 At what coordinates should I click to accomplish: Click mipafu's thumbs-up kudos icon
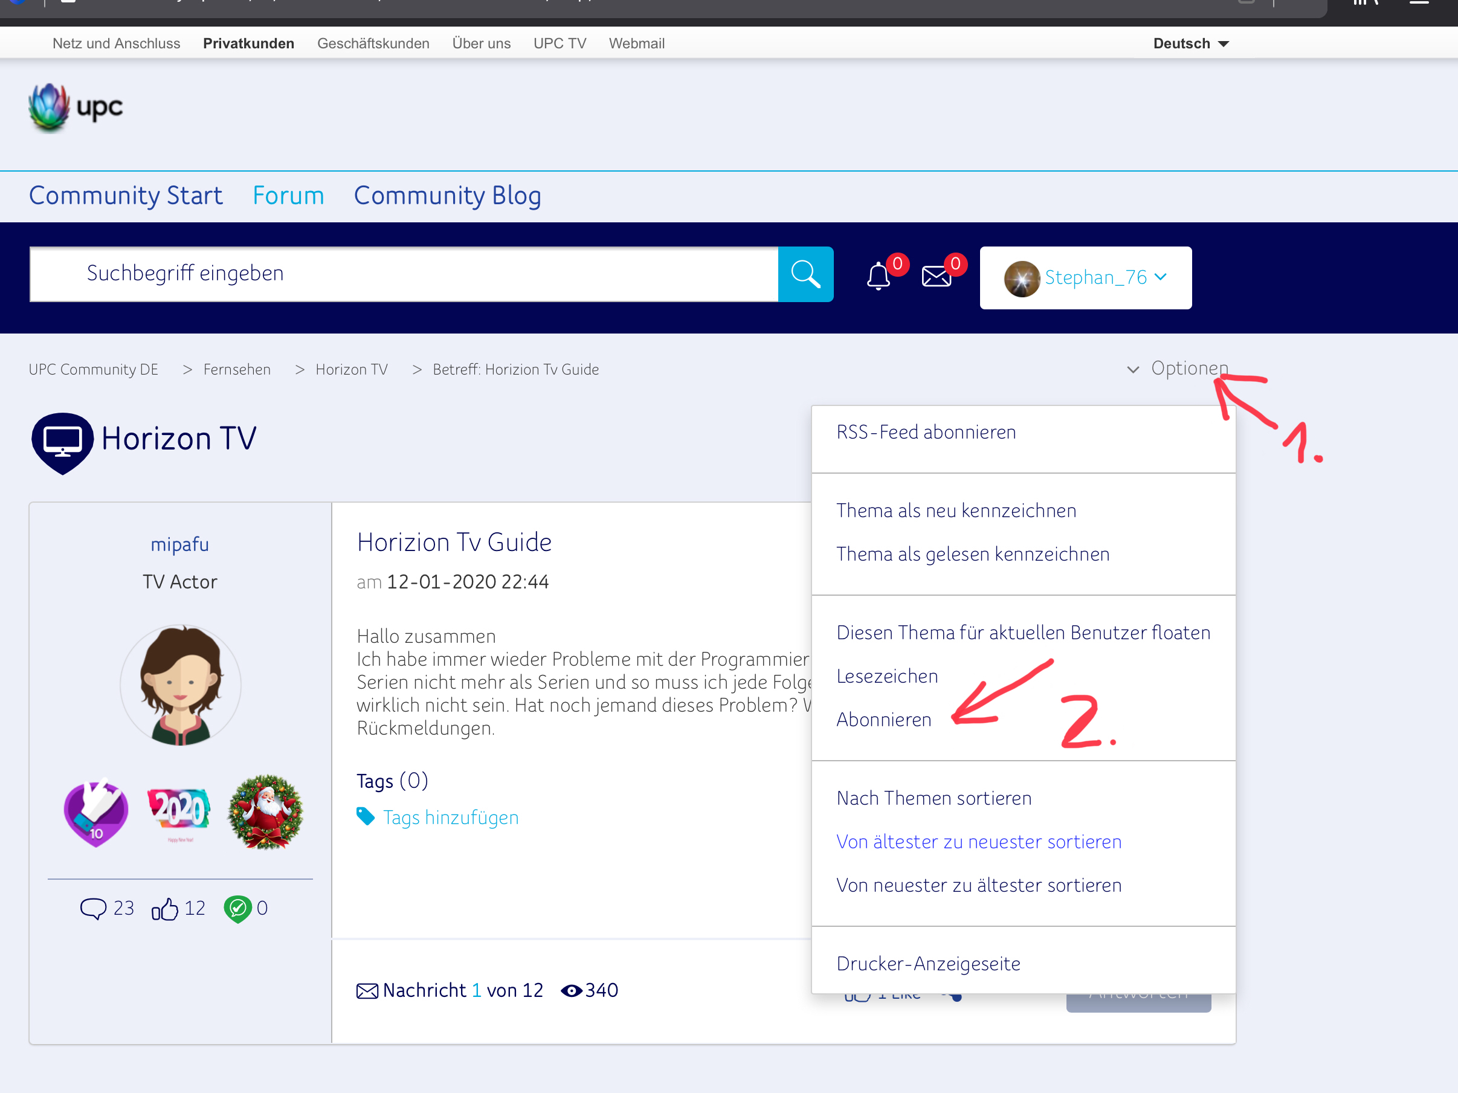pyautogui.click(x=165, y=908)
